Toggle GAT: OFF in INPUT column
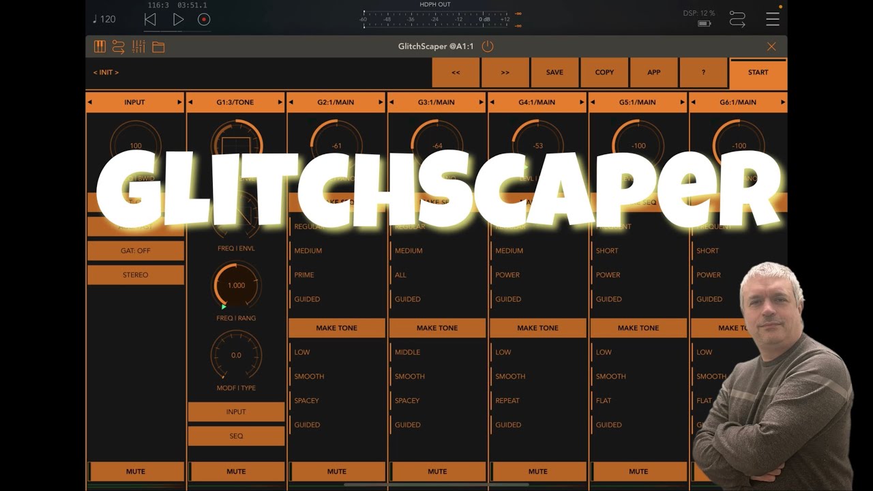Image resolution: width=873 pixels, height=491 pixels. 136,251
